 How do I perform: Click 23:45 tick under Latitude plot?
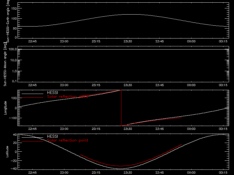coord(159,173)
